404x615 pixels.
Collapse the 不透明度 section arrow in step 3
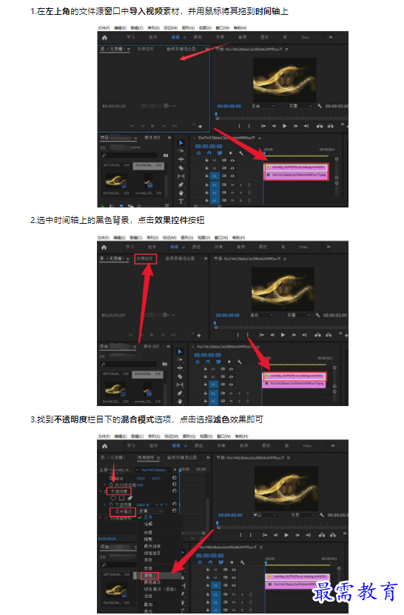pos(101,491)
